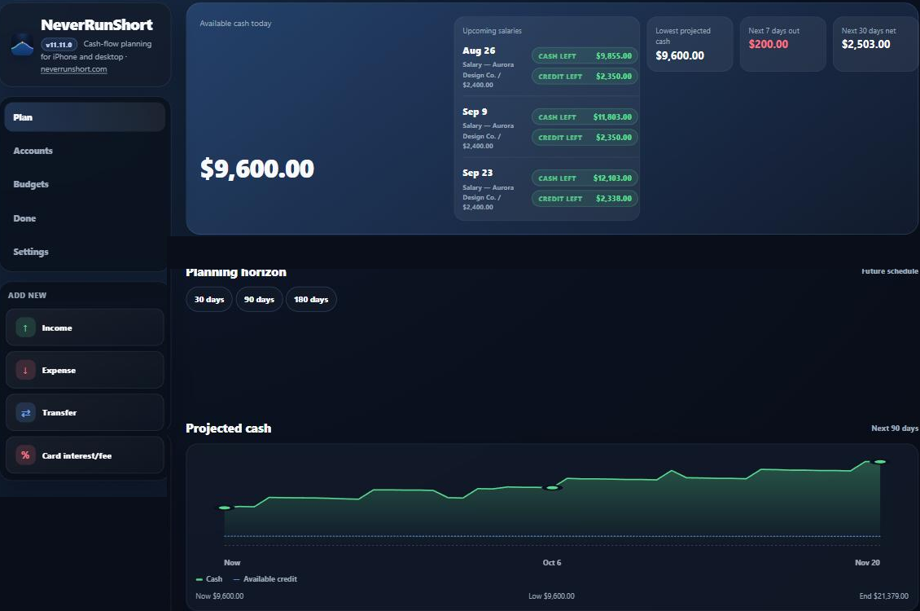920x611 pixels.
Task: Click the Aug 26 CREDIT LEFT $2,350.00 pill
Action: pos(585,77)
